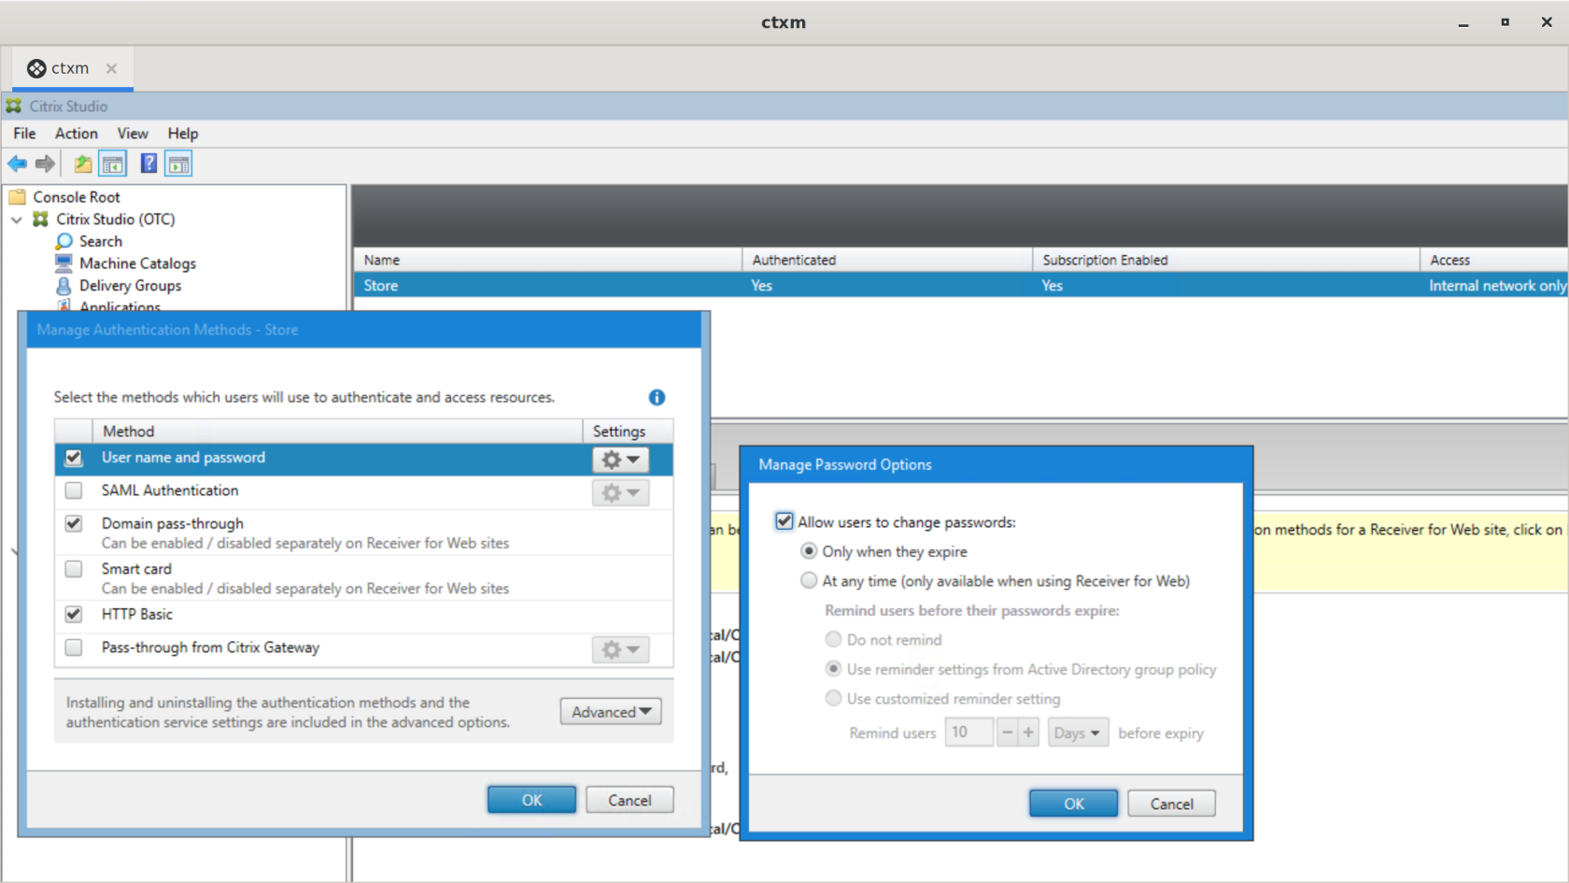Click OK in Manage Authentication Methods dialog
Image resolution: width=1569 pixels, height=883 pixels.
531,800
